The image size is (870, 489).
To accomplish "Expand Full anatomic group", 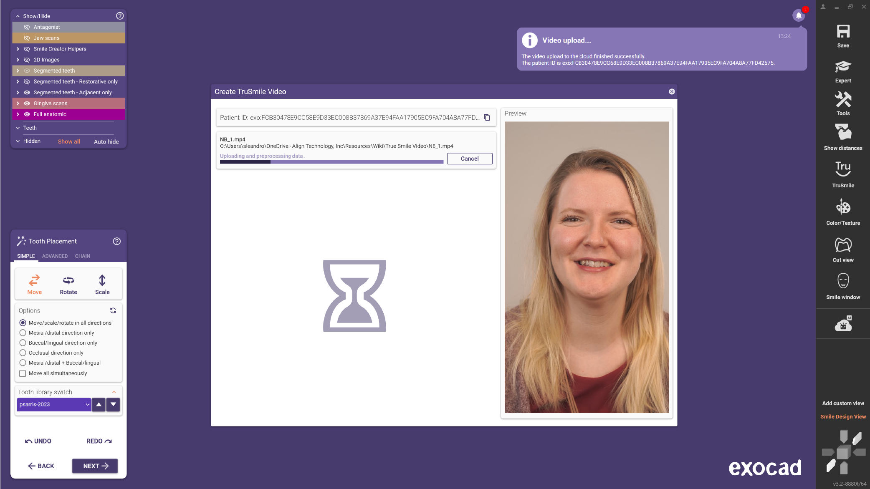I will (18, 114).
